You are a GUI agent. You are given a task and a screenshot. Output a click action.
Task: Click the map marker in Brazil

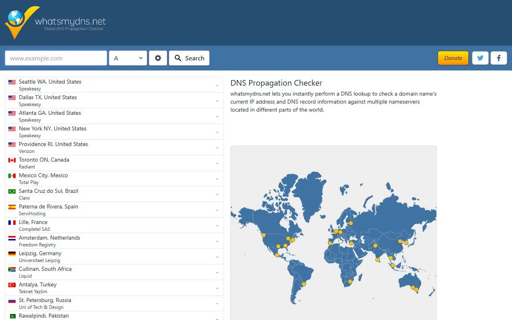304,284
